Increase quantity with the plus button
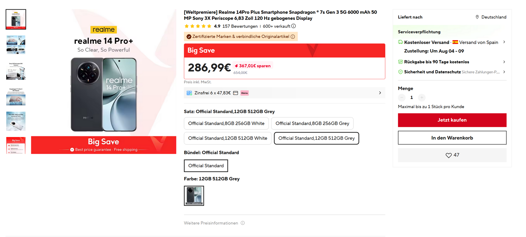The height and width of the screenshot is (237, 526). (422, 97)
